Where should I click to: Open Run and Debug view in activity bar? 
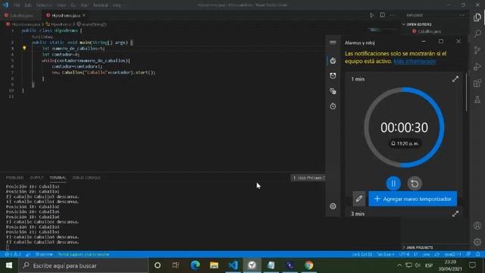click(477, 66)
